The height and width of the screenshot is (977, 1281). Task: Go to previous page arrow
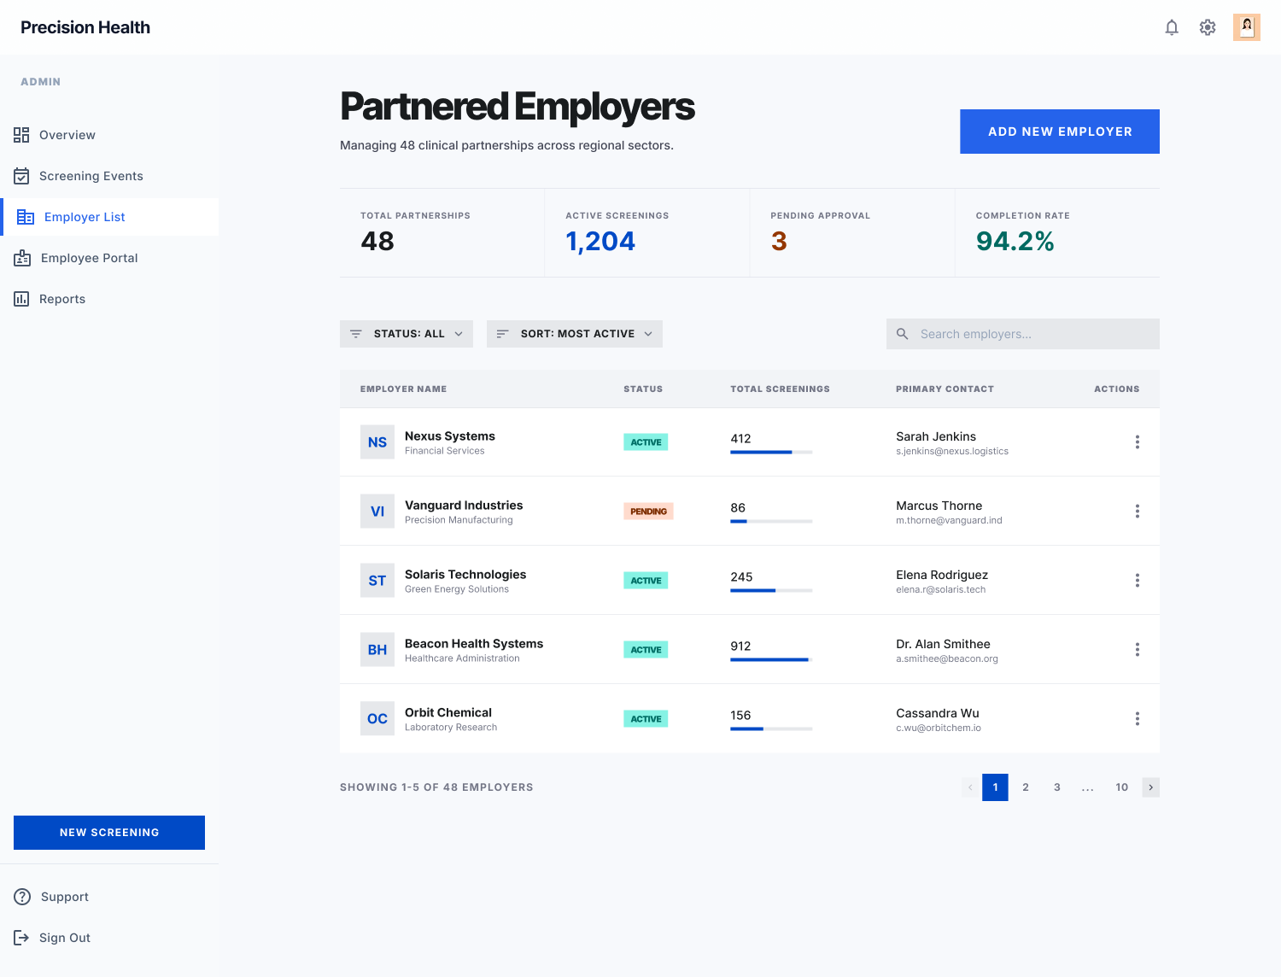[970, 787]
